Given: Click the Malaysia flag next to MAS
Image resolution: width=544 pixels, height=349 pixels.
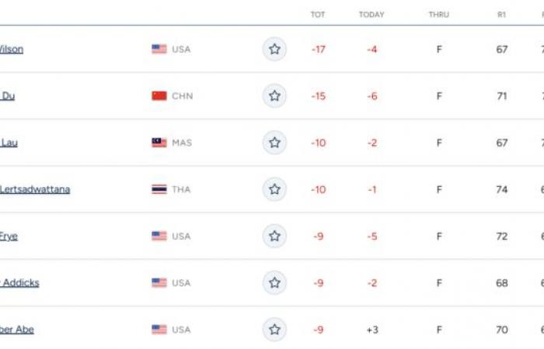Looking at the screenshot, I should pyautogui.click(x=159, y=143).
